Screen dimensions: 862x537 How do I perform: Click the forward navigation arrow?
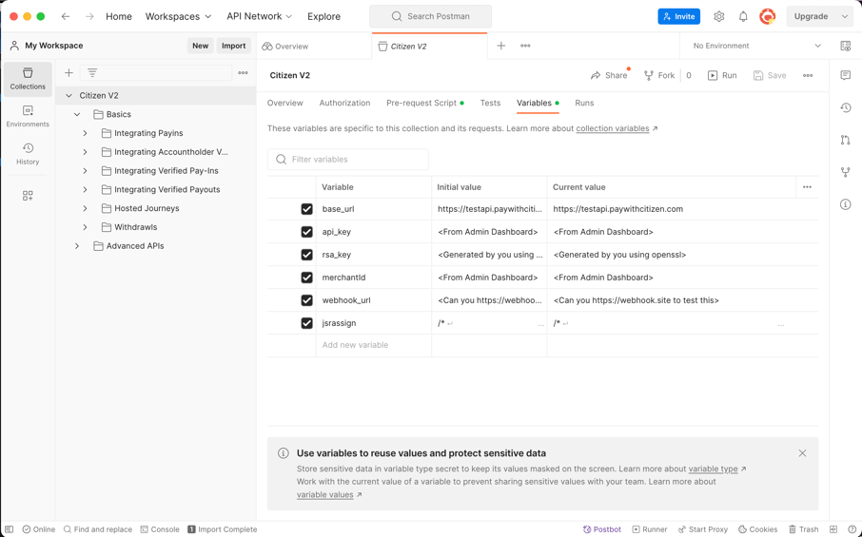(89, 16)
